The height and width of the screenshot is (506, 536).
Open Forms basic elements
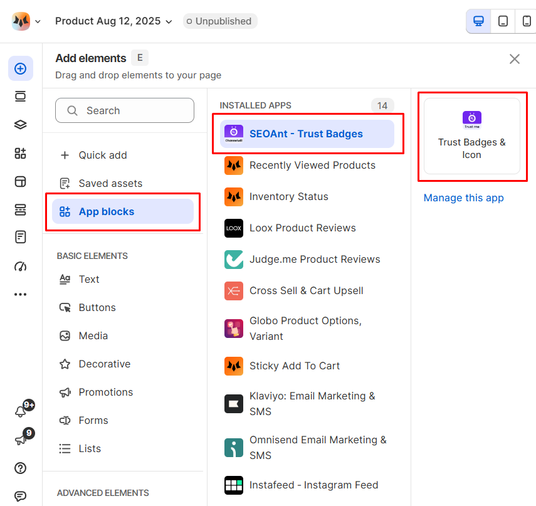tap(123, 420)
